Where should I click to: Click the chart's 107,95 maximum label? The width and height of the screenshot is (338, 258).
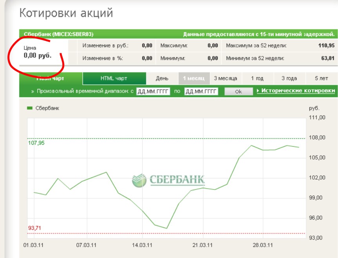click(x=36, y=143)
